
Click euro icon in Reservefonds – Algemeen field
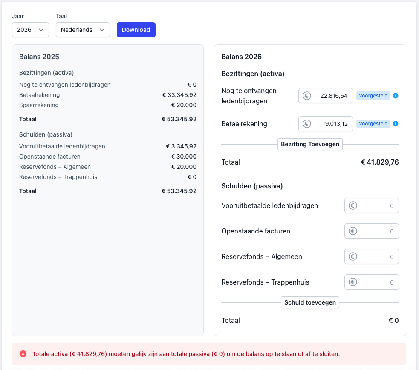(353, 256)
